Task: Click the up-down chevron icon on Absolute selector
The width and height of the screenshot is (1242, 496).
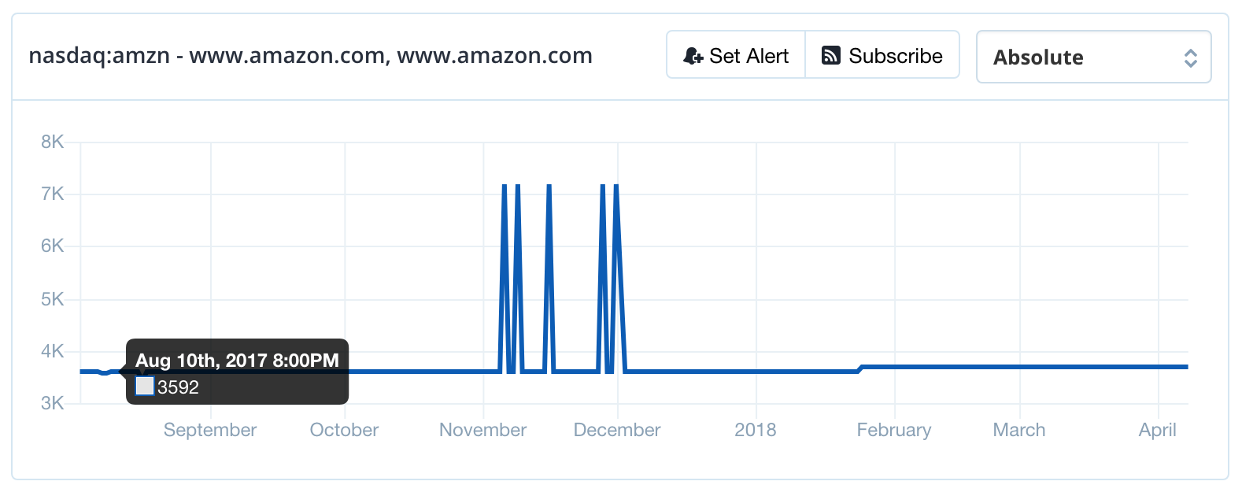Action: [x=1192, y=57]
